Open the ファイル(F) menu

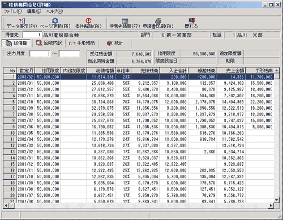(x=12, y=11)
